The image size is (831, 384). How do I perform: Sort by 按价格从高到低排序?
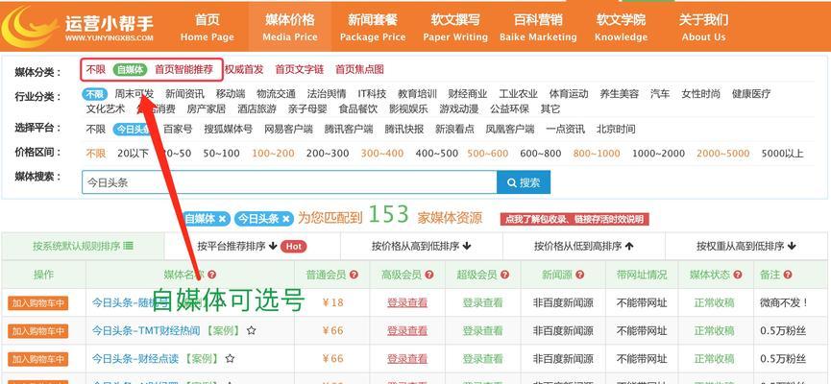coord(422,247)
